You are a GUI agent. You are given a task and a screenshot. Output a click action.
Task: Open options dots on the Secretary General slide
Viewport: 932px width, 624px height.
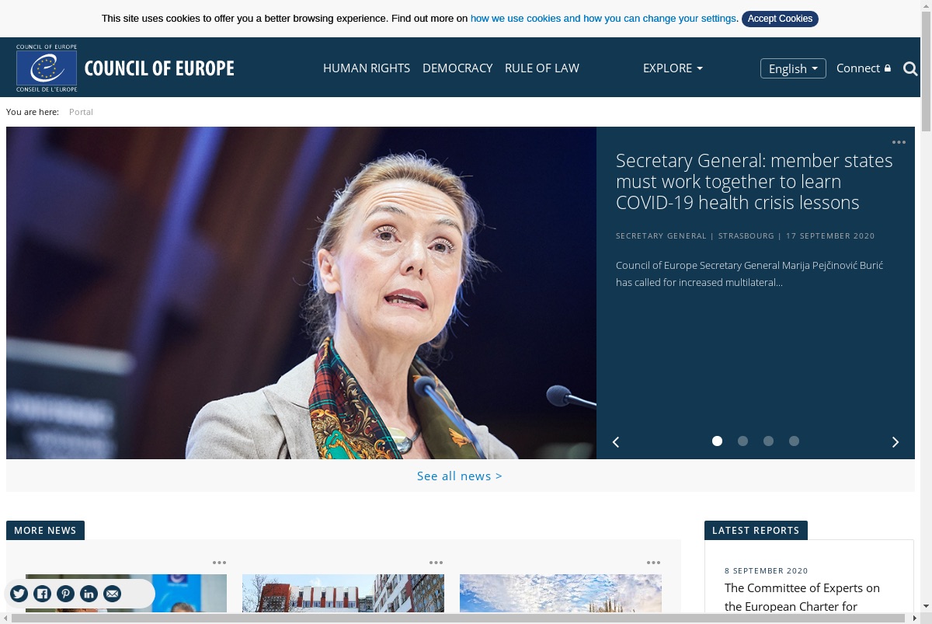[899, 142]
